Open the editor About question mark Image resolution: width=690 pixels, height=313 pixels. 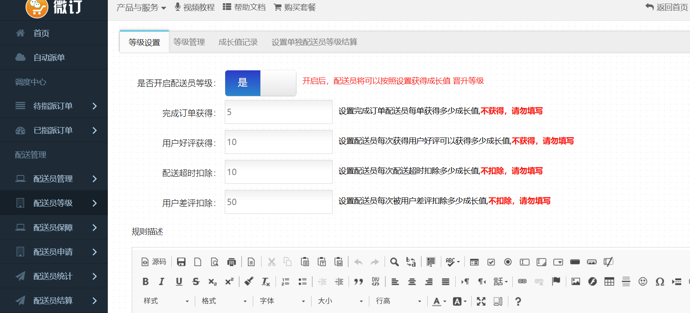coord(518,301)
